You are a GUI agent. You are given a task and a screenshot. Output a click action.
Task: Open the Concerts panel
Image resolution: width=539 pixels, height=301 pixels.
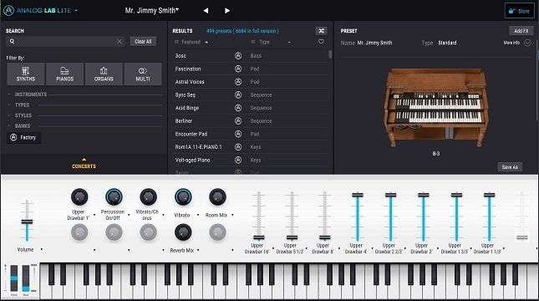[x=84, y=164]
